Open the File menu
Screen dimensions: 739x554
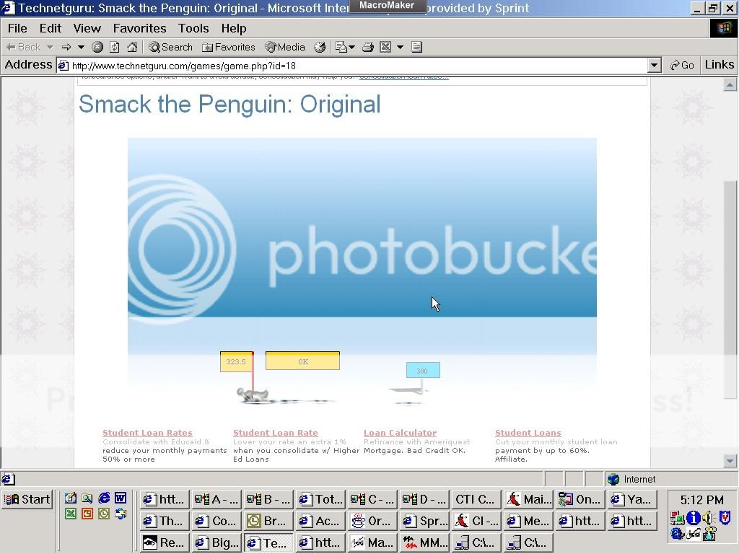click(x=17, y=28)
